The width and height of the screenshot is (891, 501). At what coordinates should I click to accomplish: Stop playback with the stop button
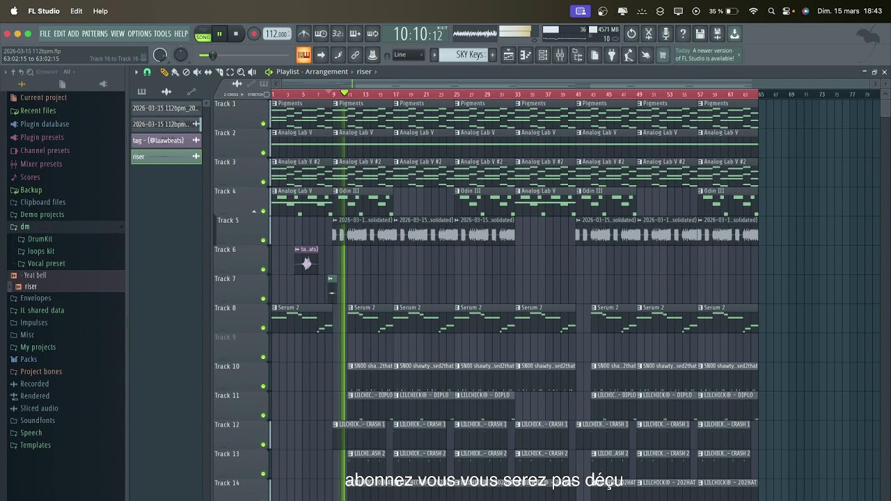pos(236,34)
